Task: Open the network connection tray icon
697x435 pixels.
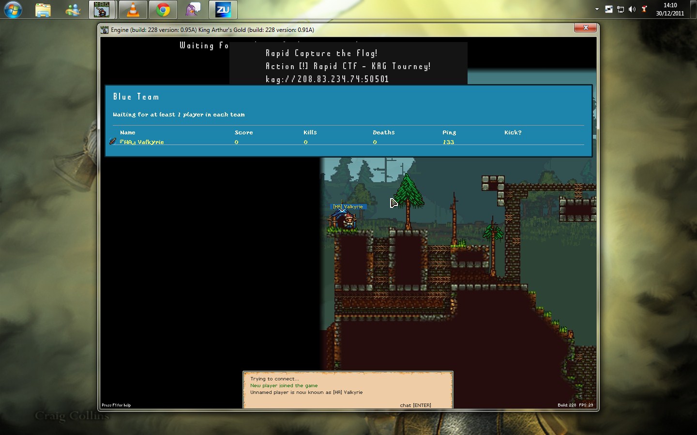Action: 621,9
